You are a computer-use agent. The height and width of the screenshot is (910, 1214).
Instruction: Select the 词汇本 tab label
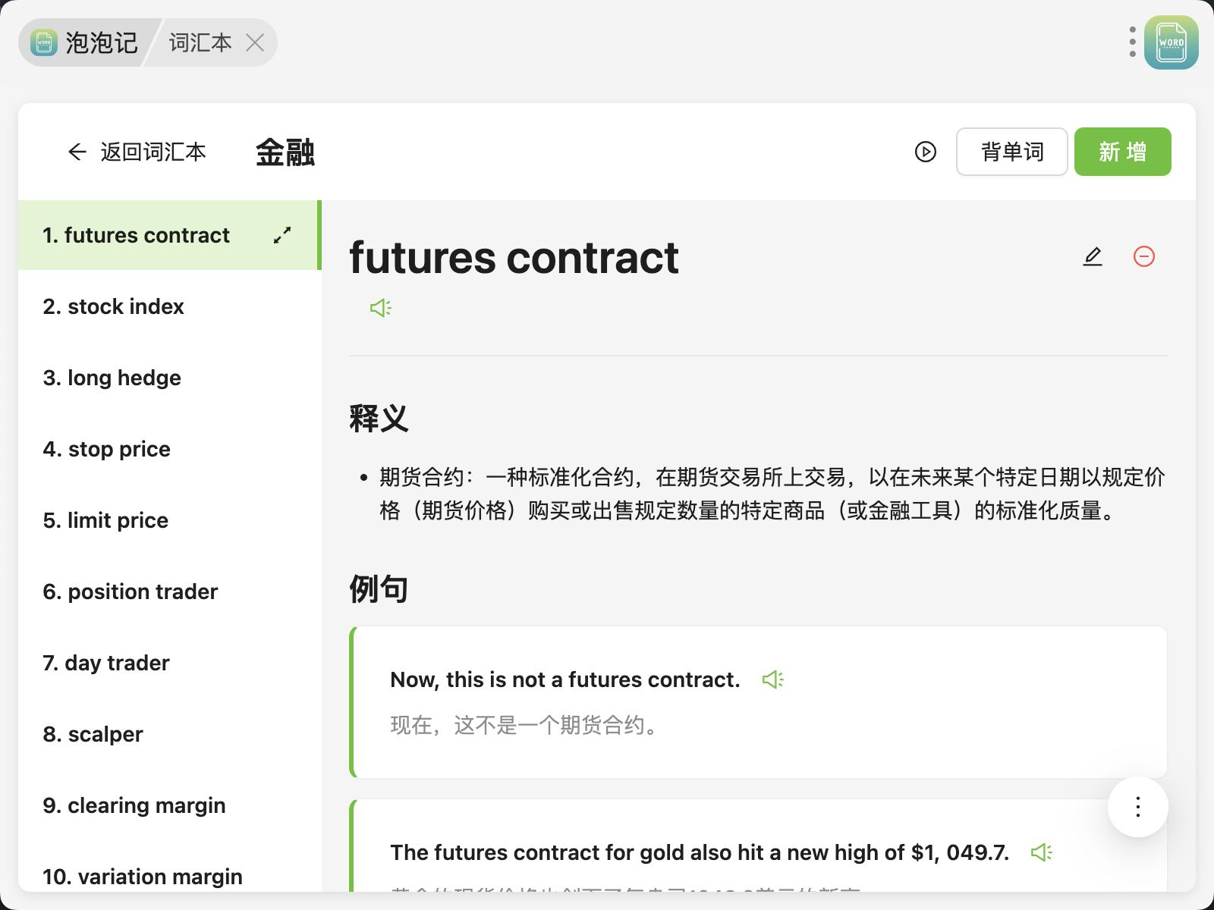(x=200, y=42)
